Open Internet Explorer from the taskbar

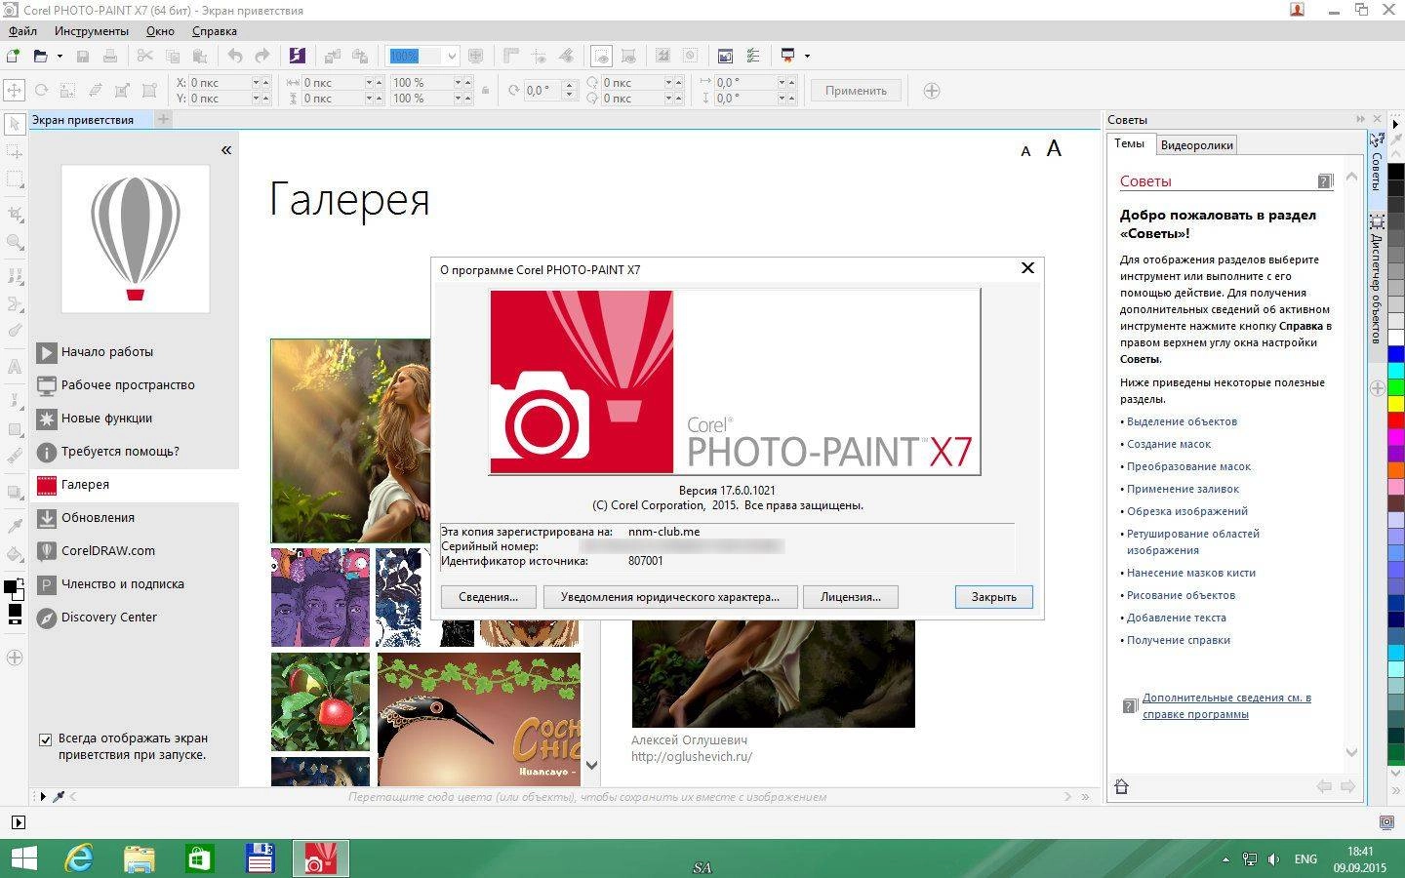[x=79, y=858]
